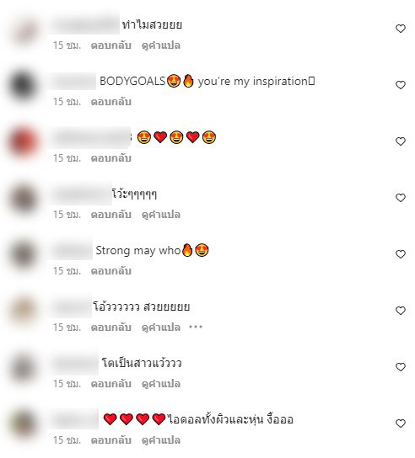Image resolution: width=415 pixels, height=458 pixels.
Task: Like the BODYGOALS inspiration comment
Action: 401,85
